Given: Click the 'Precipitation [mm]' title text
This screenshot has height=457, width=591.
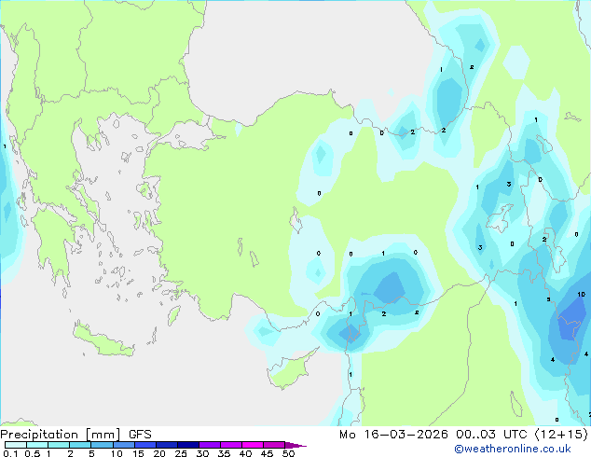Looking at the screenshot, I should pyautogui.click(x=61, y=435).
